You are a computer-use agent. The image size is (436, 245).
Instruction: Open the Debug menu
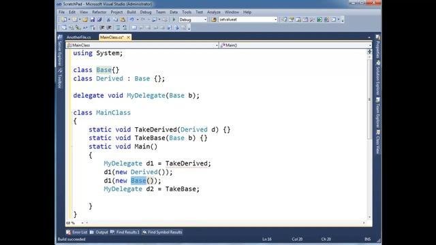coord(146,12)
